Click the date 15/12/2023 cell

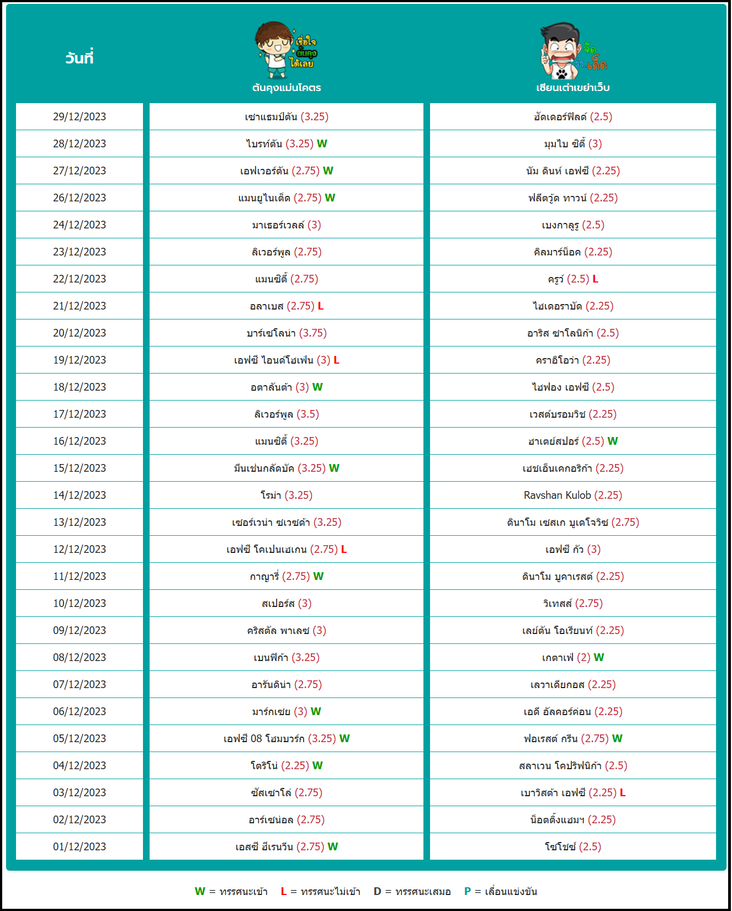79,468
